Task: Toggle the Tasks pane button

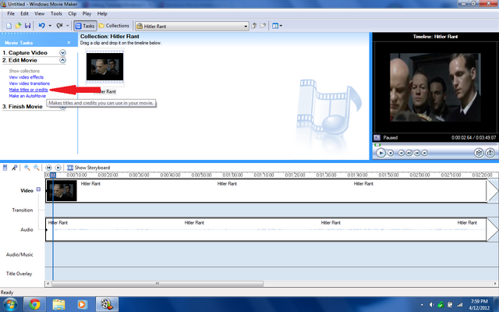Action: [85, 26]
